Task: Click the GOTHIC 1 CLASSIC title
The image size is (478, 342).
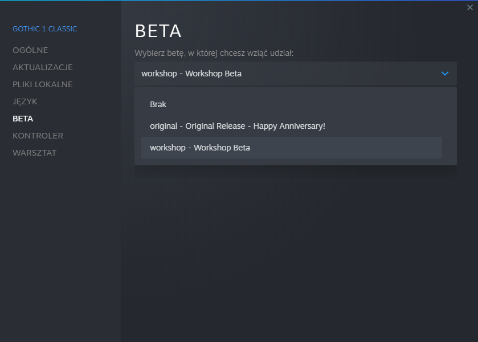Action: pos(45,28)
